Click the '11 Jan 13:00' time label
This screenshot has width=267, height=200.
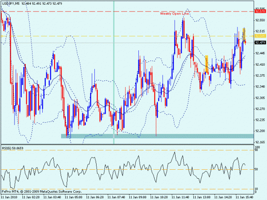[x=202, y=197]
